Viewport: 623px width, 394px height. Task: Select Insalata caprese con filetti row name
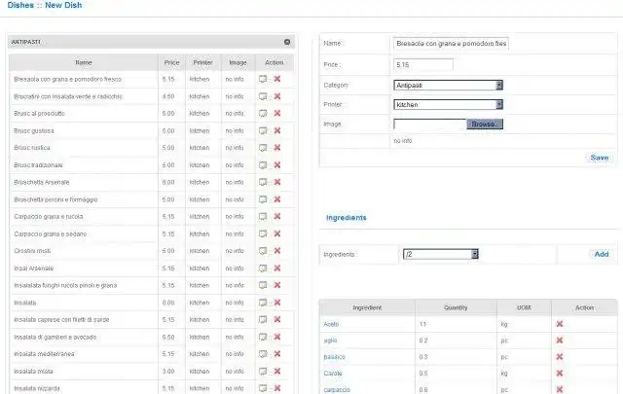61,320
